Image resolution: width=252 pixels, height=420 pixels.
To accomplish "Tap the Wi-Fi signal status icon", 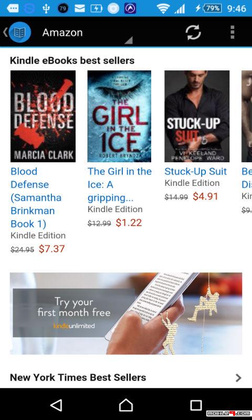I will pos(163,8).
